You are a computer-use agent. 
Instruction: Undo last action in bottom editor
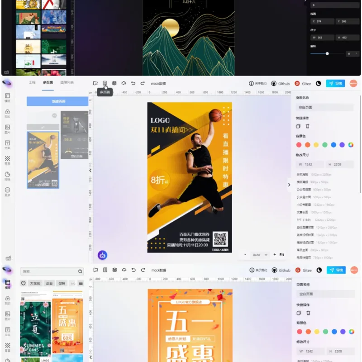pos(133,270)
